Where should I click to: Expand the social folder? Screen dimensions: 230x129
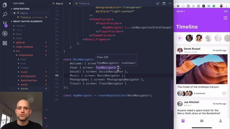[x=24, y=85]
